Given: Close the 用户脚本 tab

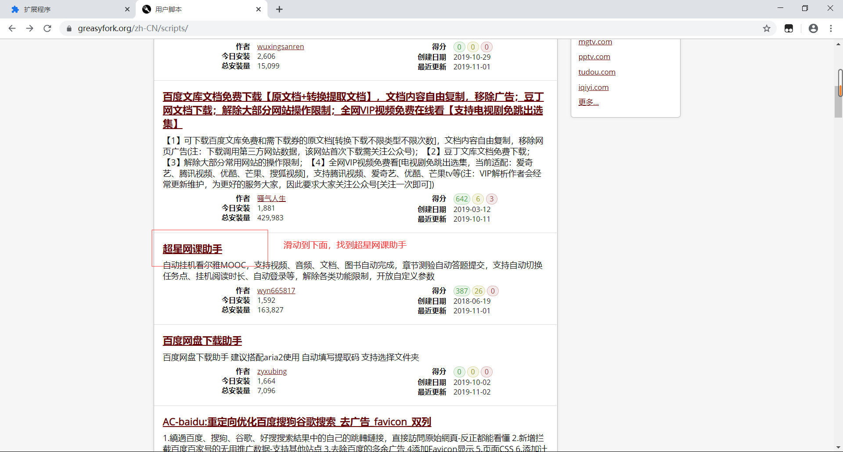Looking at the screenshot, I should pos(259,9).
